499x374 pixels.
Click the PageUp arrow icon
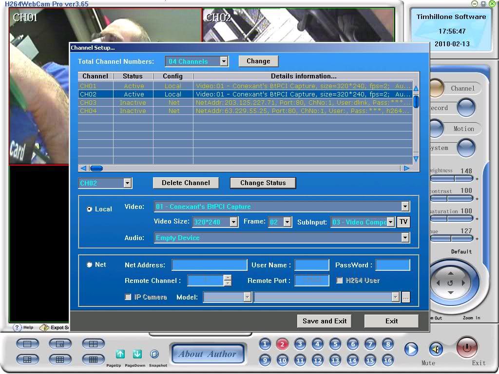click(120, 354)
